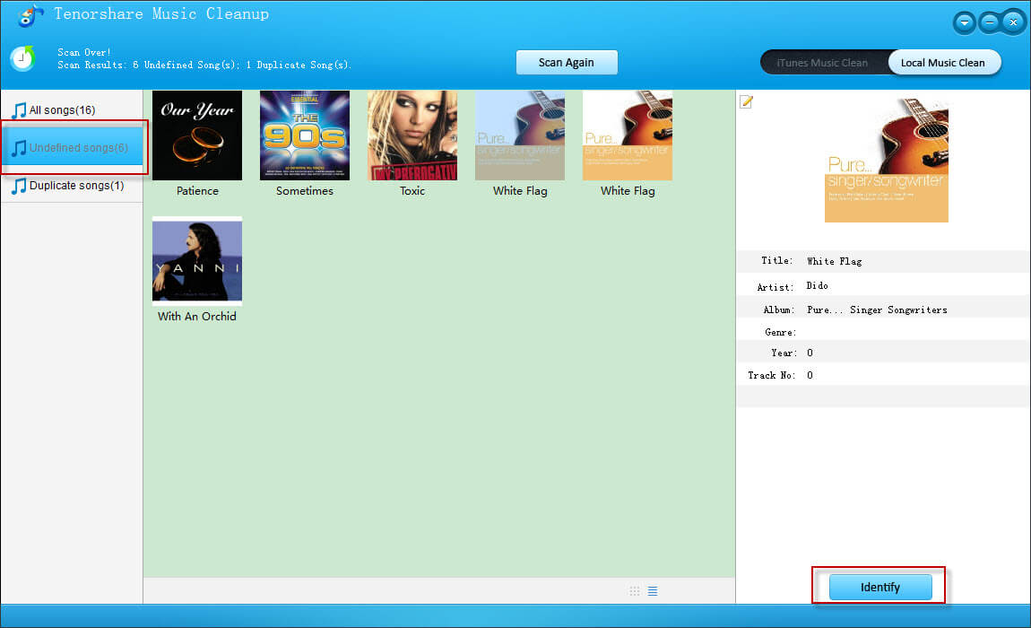Click the music note icon beside Undefined songs
The height and width of the screenshot is (628, 1031).
click(19, 147)
